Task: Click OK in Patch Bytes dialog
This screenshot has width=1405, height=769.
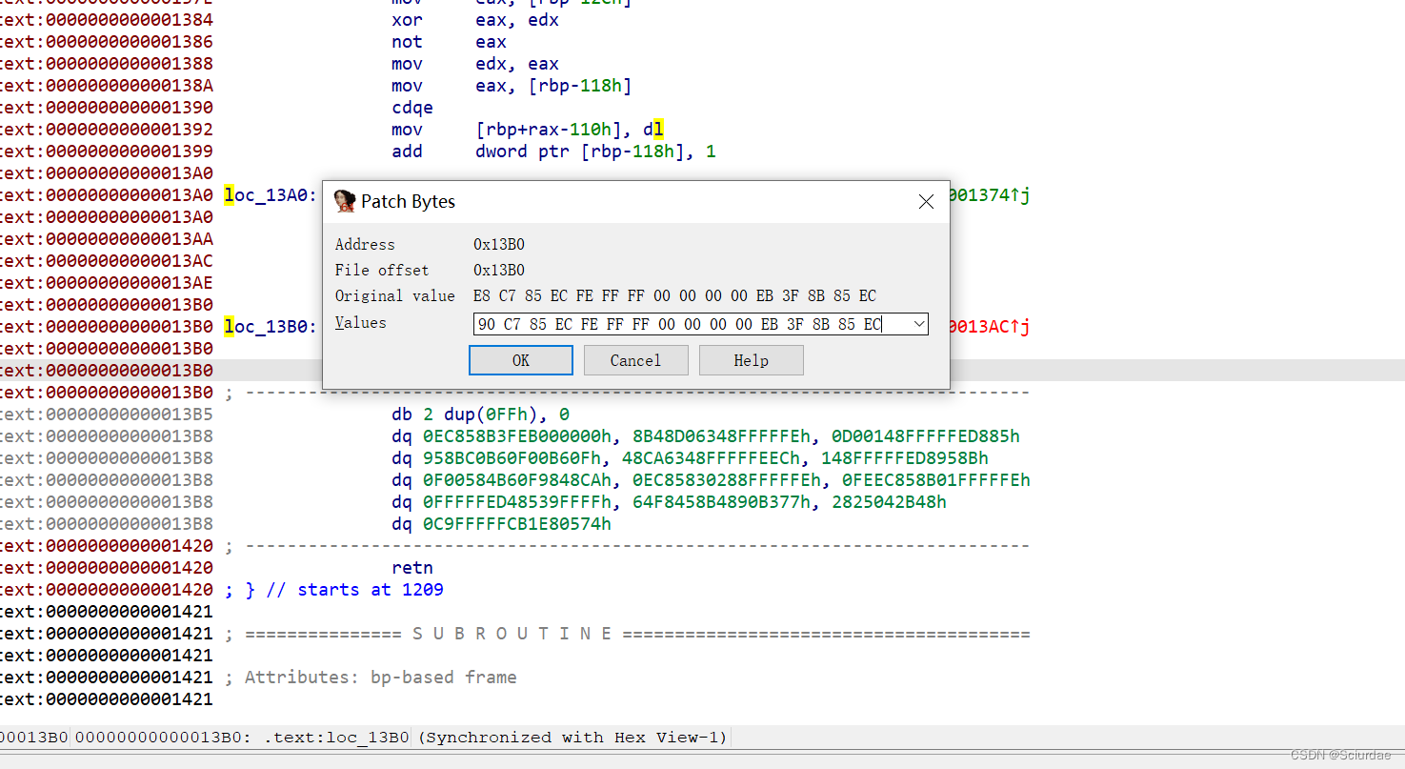Action: (x=520, y=360)
